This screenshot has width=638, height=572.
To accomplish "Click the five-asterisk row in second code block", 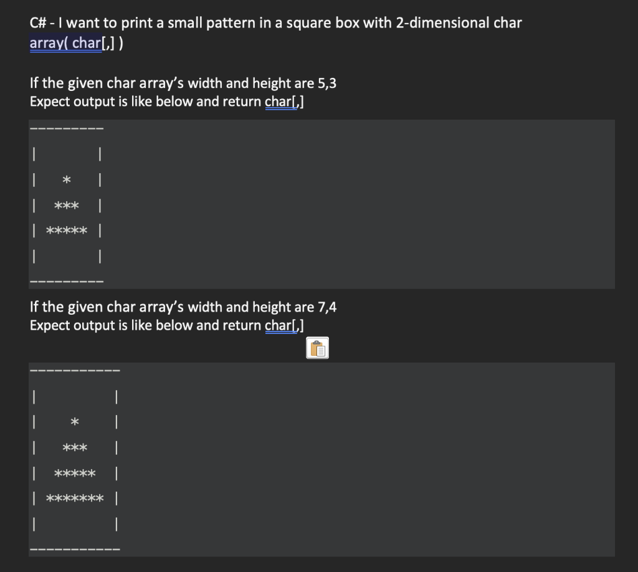I will [75, 473].
